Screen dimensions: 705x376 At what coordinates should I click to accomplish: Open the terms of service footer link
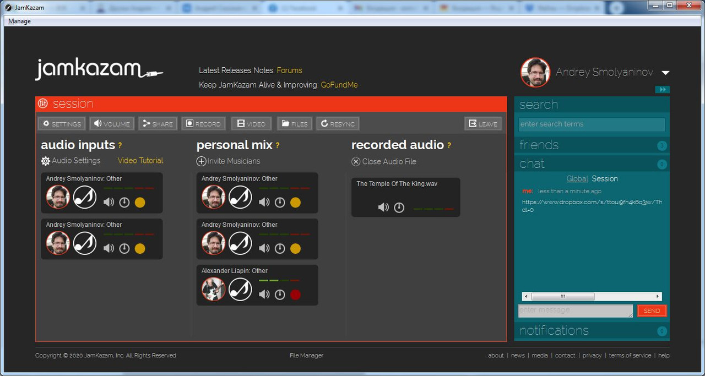[x=630, y=356]
